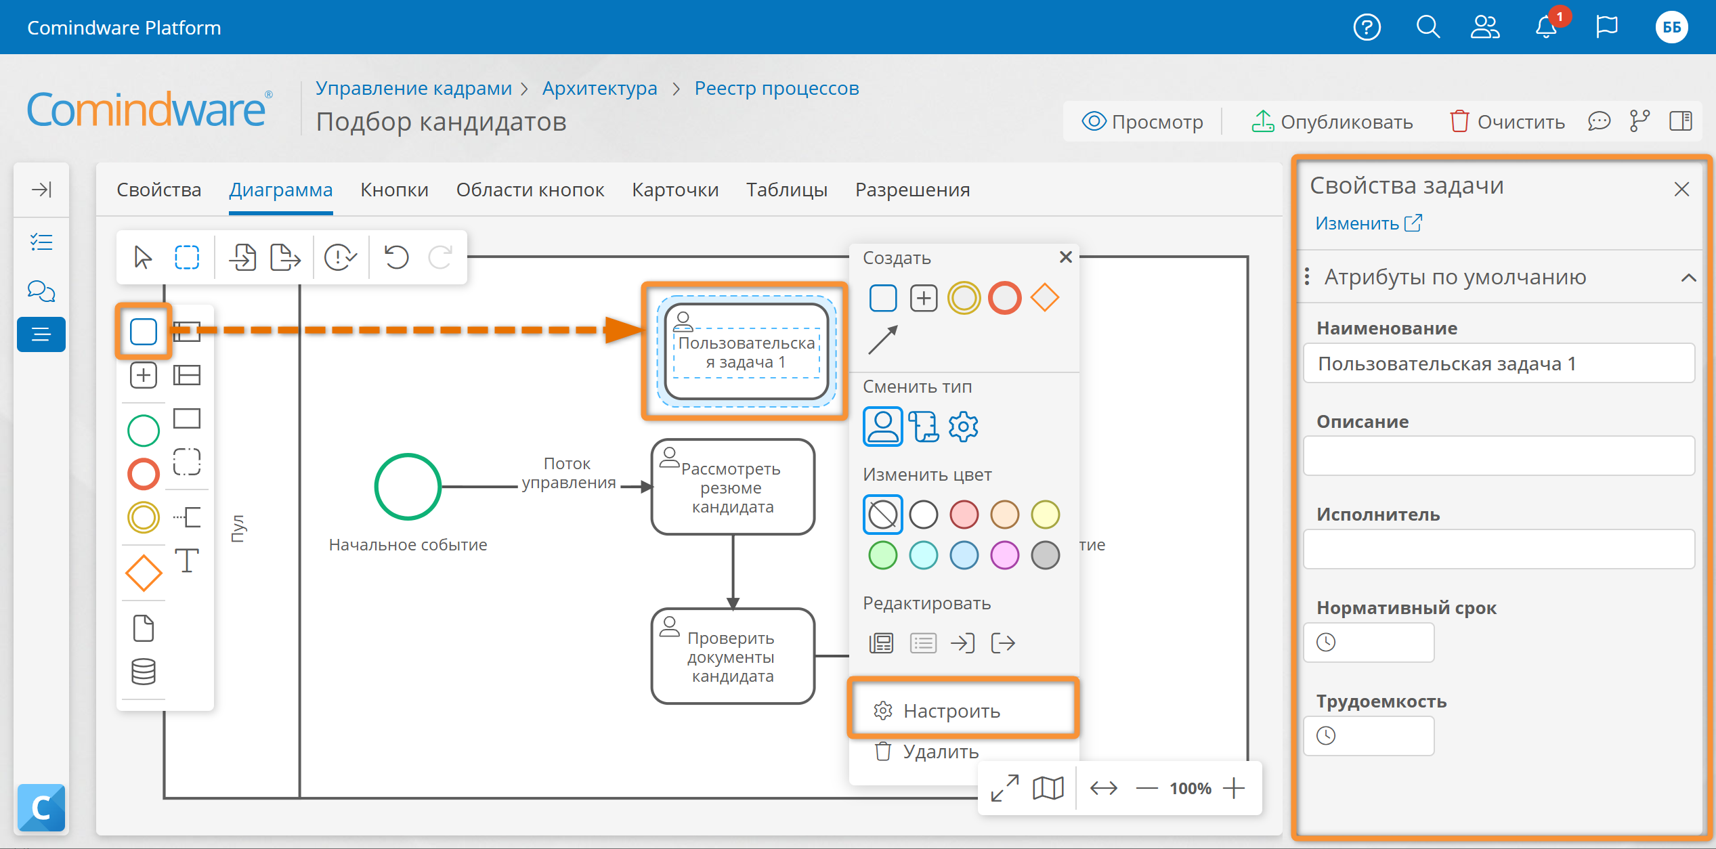The height and width of the screenshot is (849, 1716).
Task: Choose the green color swatch
Action: 883,555
